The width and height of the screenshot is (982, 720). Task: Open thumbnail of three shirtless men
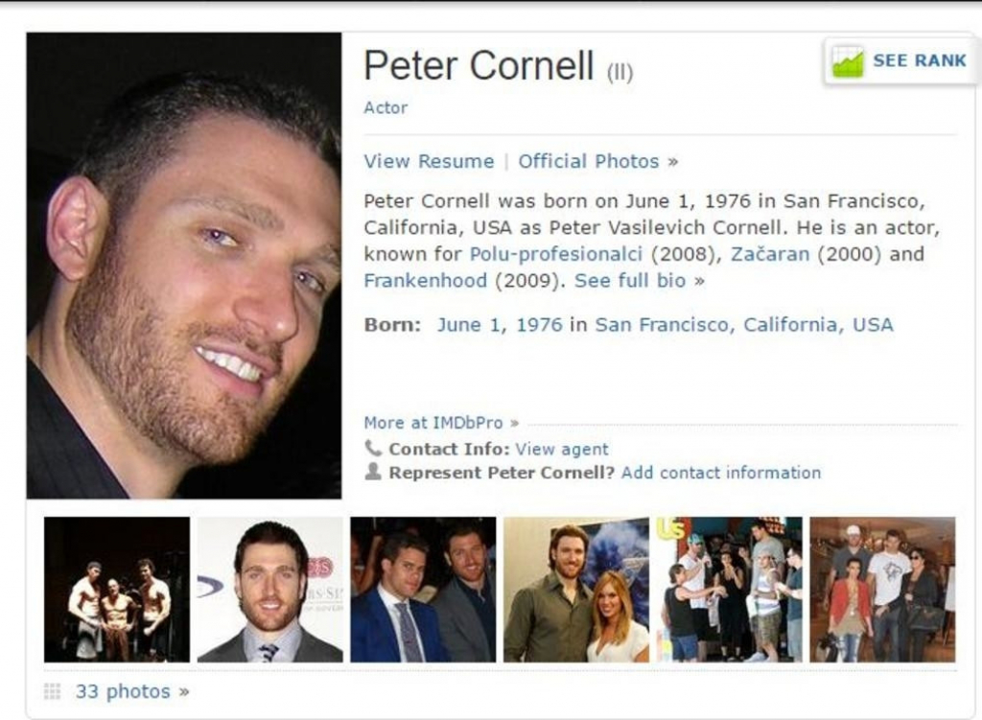[x=117, y=590]
